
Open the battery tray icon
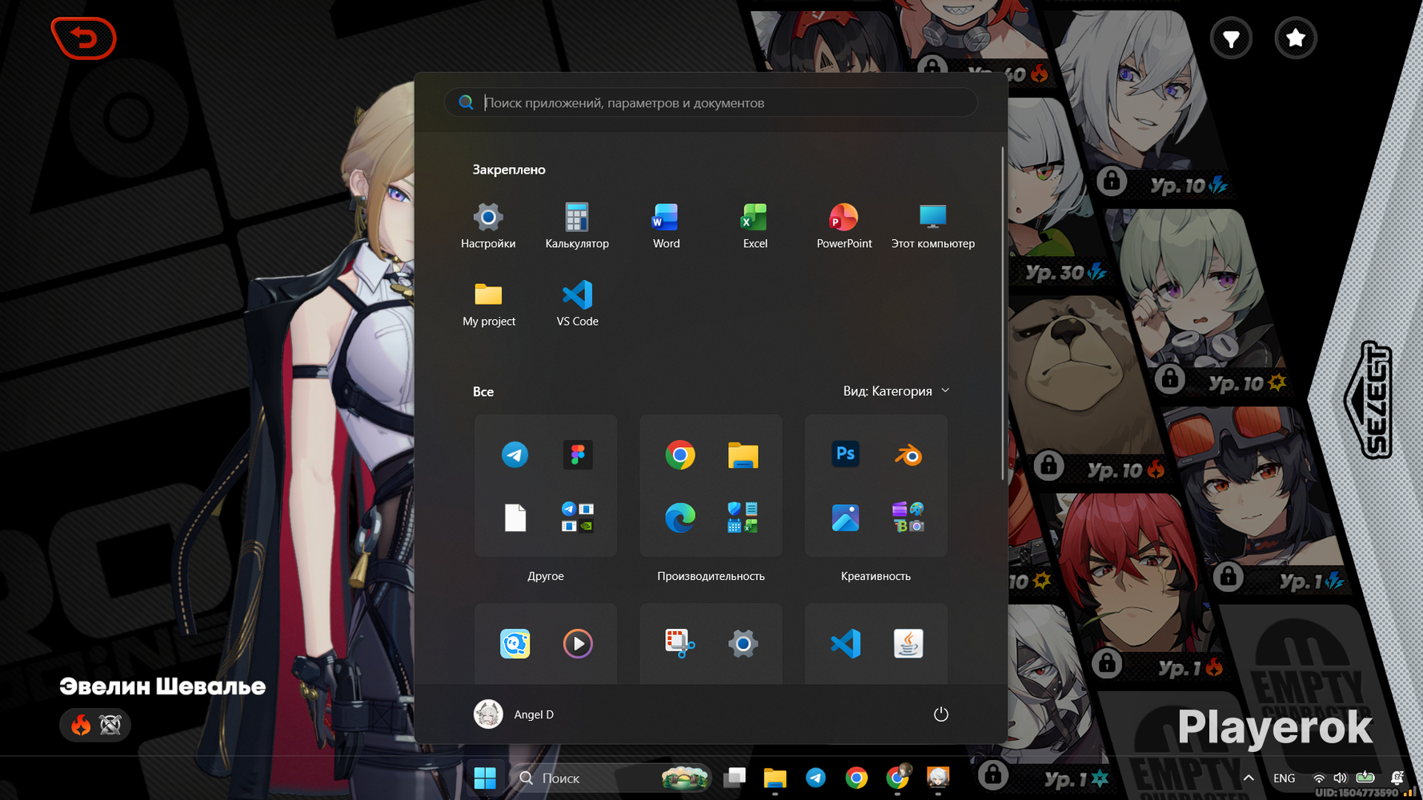click(1365, 778)
